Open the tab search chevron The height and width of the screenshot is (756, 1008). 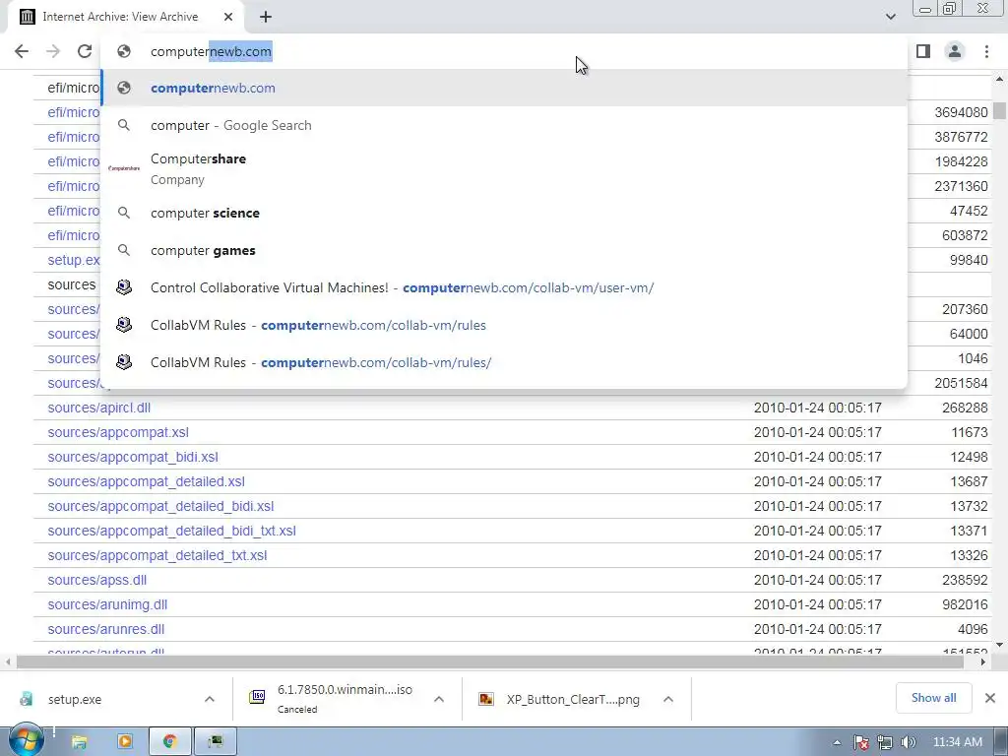point(890,17)
